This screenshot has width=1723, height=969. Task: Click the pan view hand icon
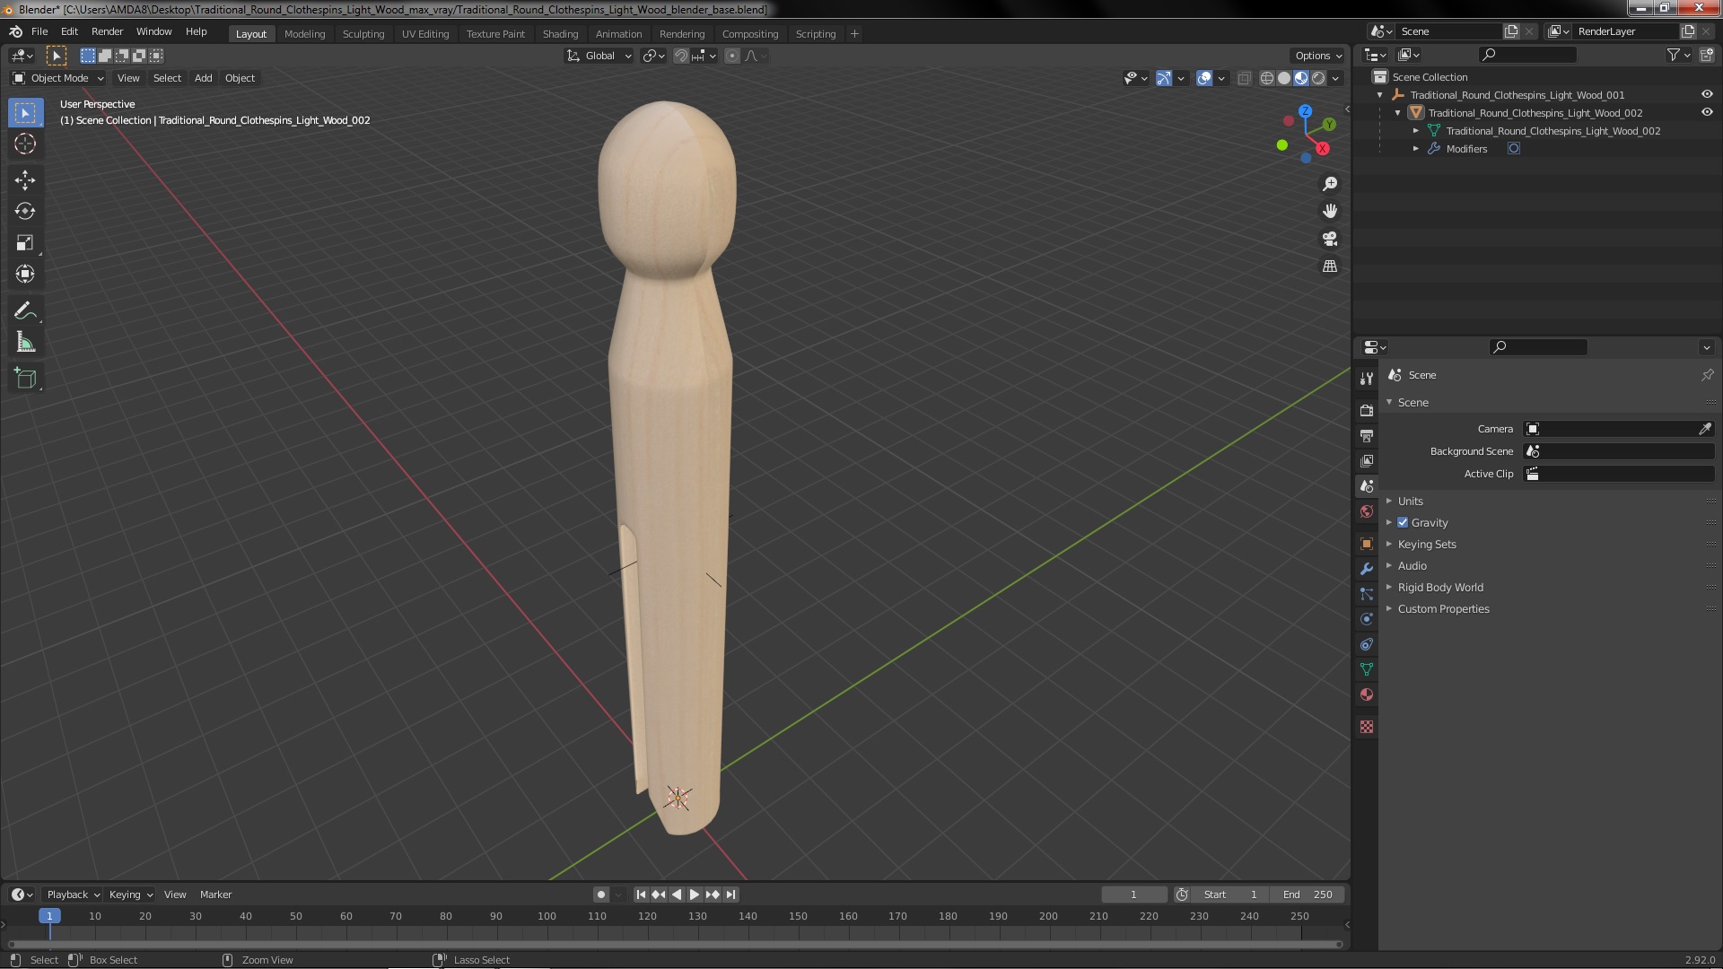tap(1330, 211)
